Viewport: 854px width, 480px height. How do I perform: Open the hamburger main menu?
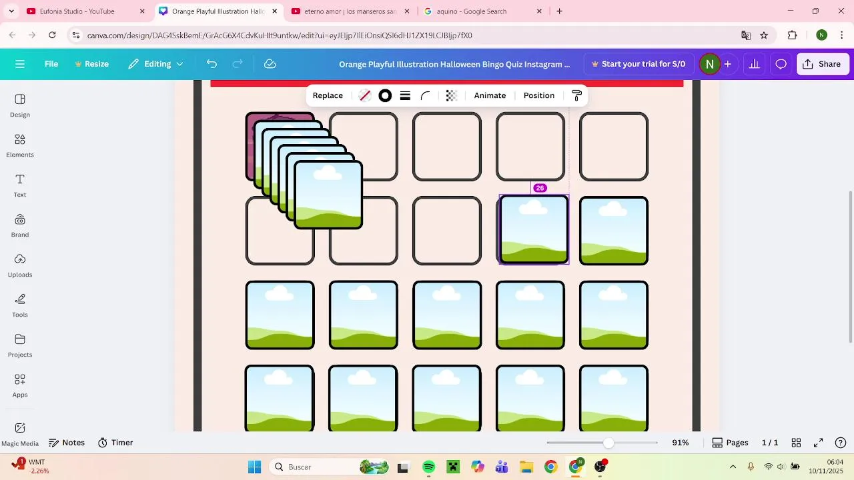click(20, 64)
